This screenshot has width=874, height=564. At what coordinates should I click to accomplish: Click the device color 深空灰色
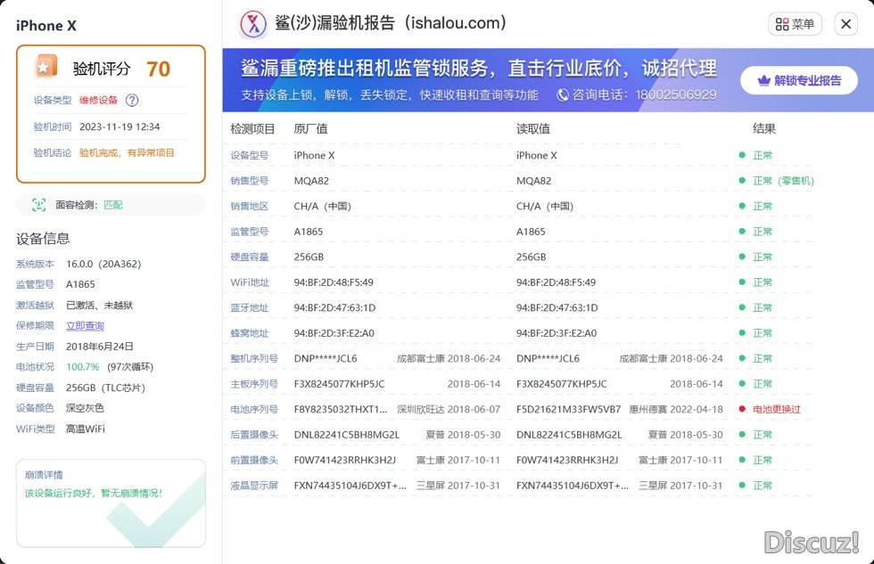(x=85, y=408)
